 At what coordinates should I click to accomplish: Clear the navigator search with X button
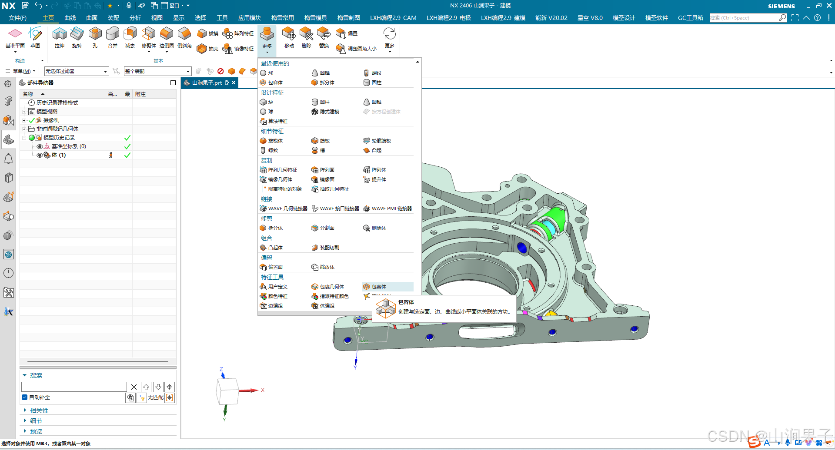(134, 387)
